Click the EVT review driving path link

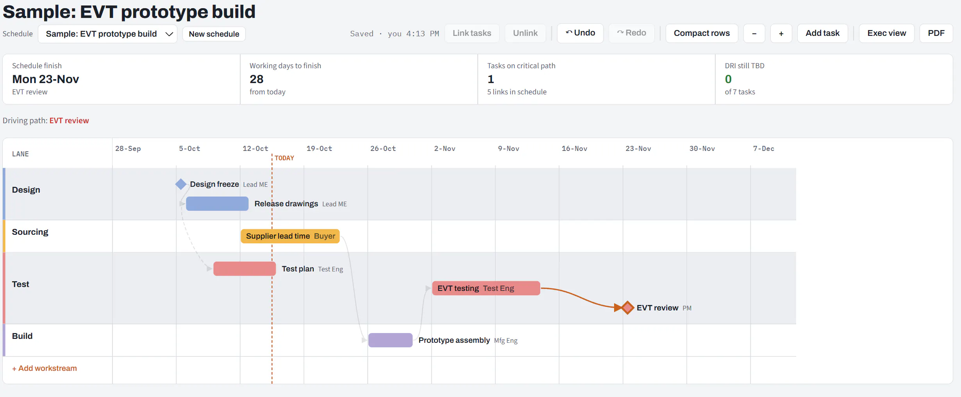[x=69, y=121]
